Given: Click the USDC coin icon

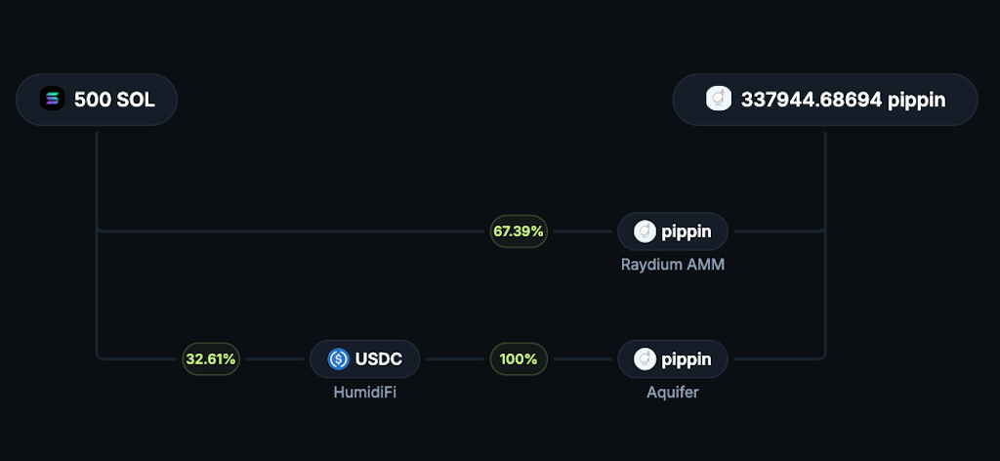Looking at the screenshot, I should coord(338,358).
